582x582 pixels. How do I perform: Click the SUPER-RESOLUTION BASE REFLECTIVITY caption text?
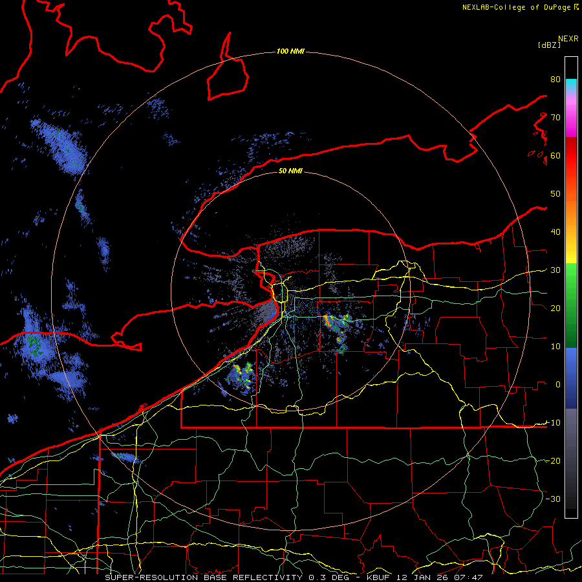[204, 577]
